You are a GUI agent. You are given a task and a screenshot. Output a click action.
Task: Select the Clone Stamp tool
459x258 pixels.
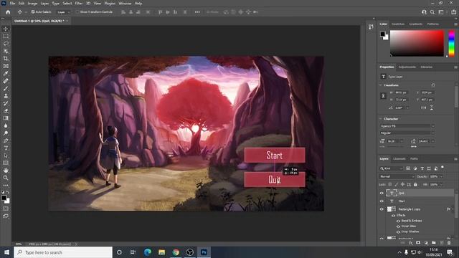[x=6, y=96]
